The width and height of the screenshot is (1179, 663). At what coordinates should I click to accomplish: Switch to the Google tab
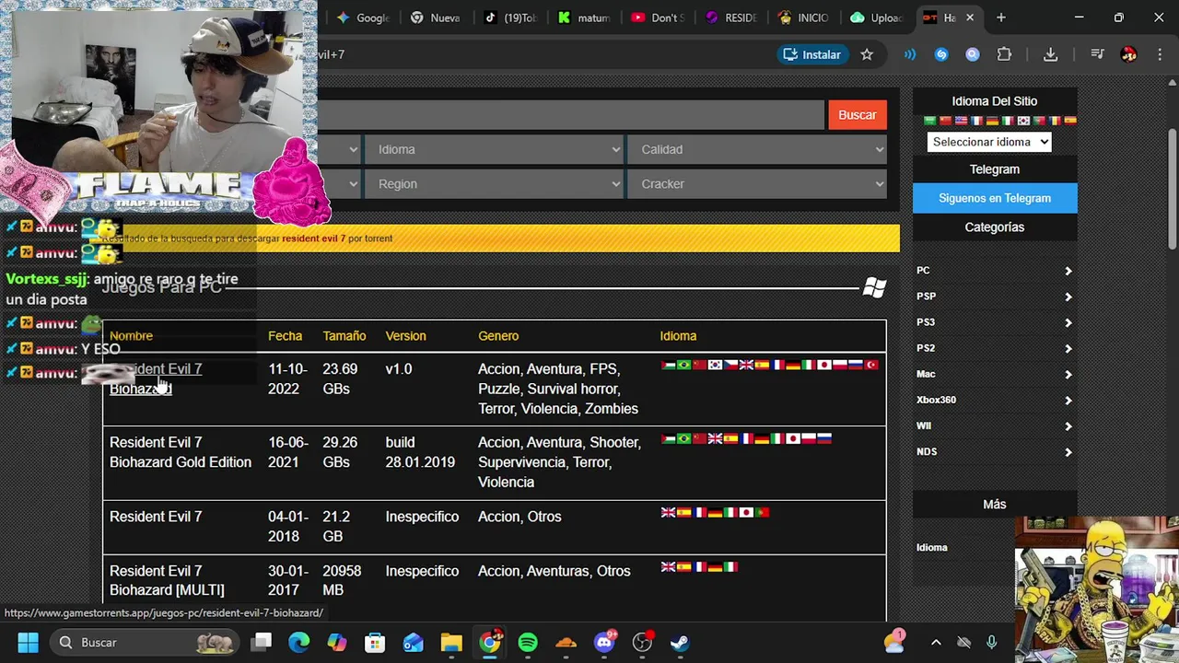363,17
